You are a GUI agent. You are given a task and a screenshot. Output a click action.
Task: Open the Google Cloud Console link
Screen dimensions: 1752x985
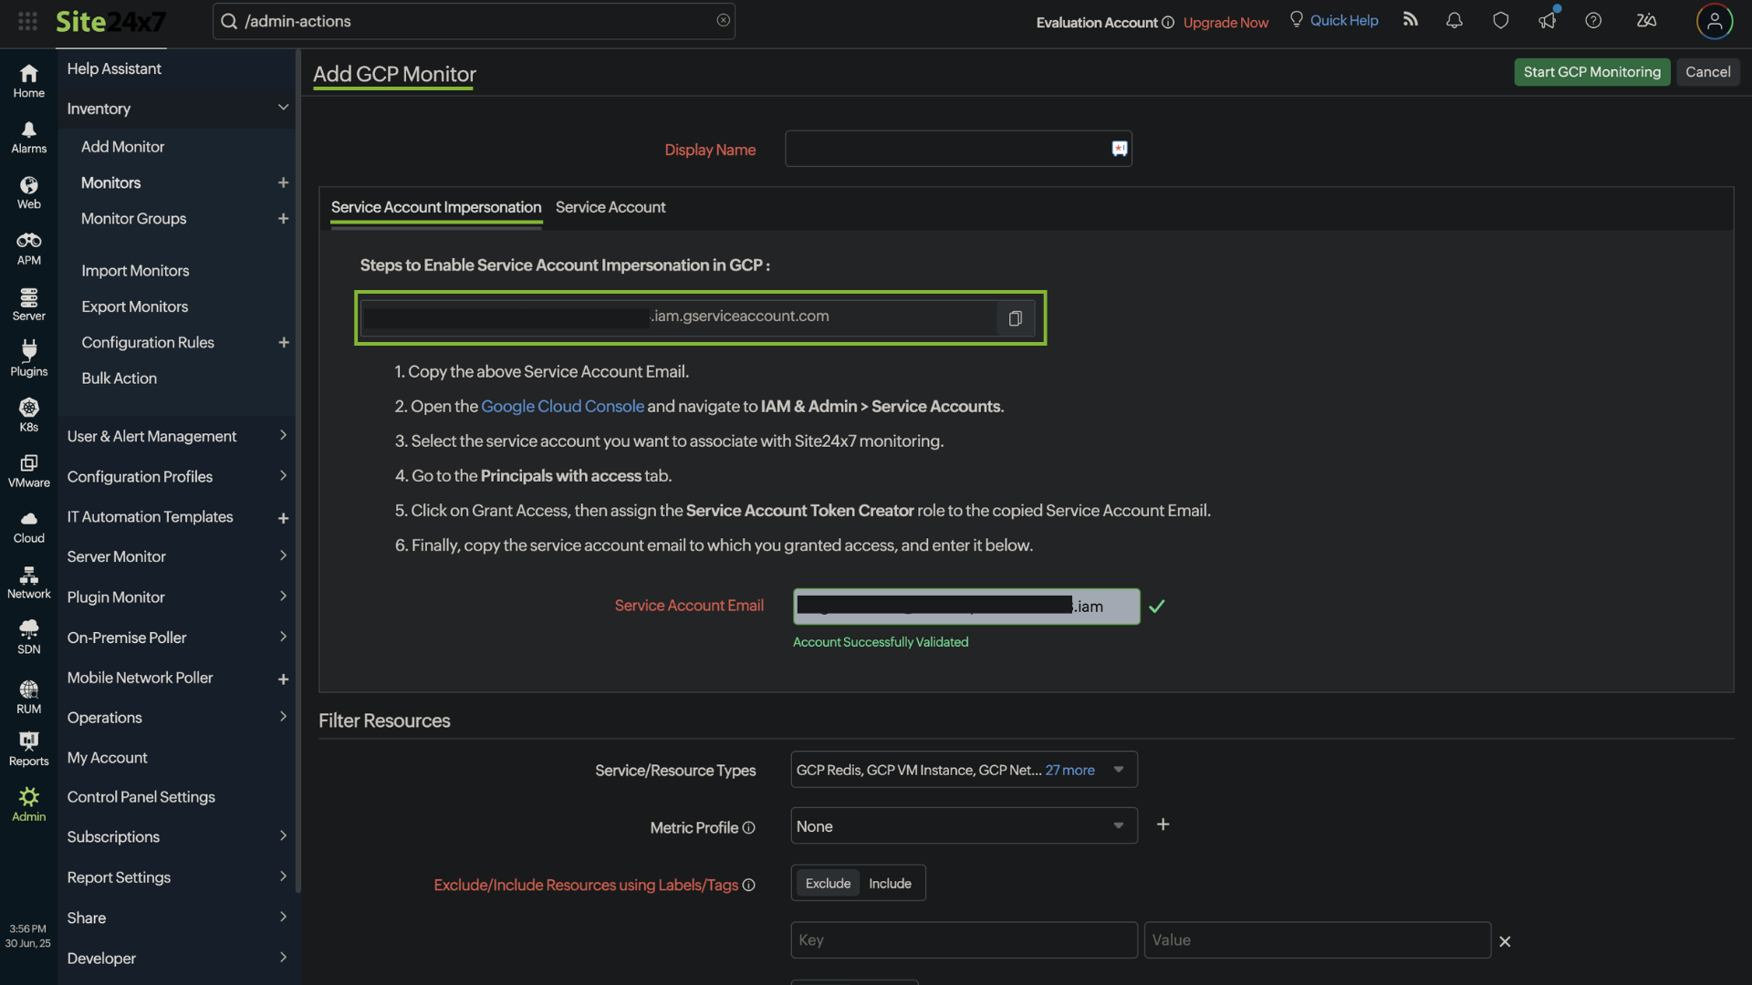[562, 406]
